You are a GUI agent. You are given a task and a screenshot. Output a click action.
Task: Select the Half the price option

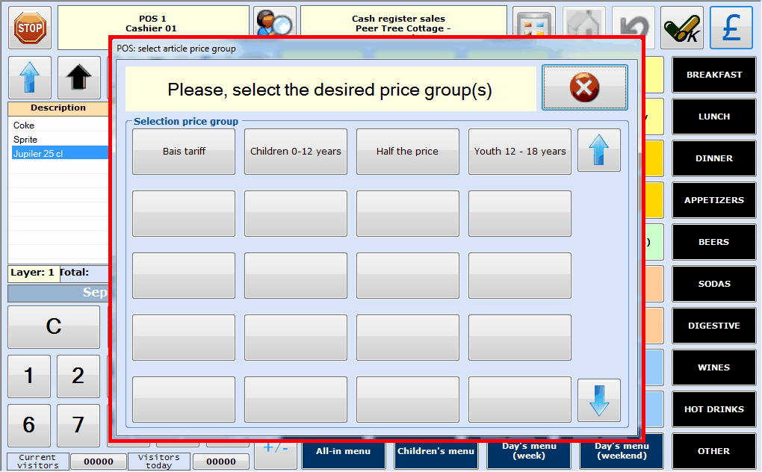[x=408, y=152]
